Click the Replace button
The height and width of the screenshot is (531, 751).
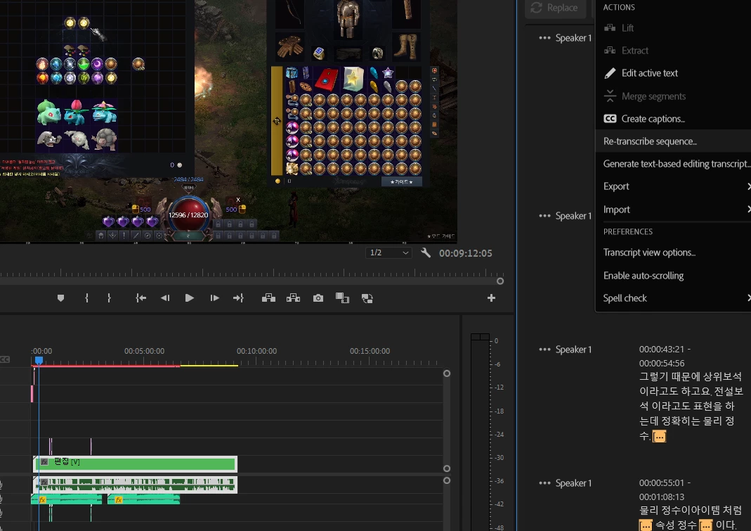click(x=556, y=8)
